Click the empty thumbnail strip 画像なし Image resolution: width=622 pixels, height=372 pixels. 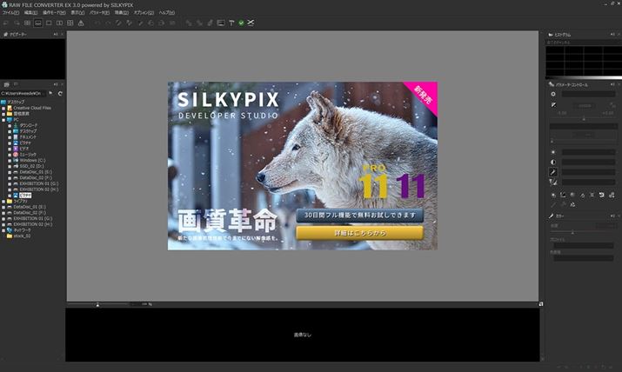click(x=302, y=335)
